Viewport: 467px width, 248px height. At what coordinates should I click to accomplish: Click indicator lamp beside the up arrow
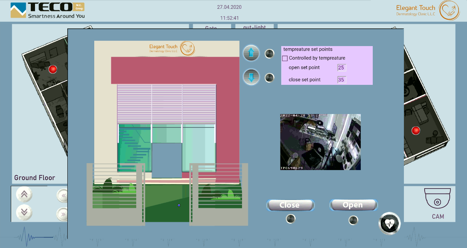click(x=270, y=53)
